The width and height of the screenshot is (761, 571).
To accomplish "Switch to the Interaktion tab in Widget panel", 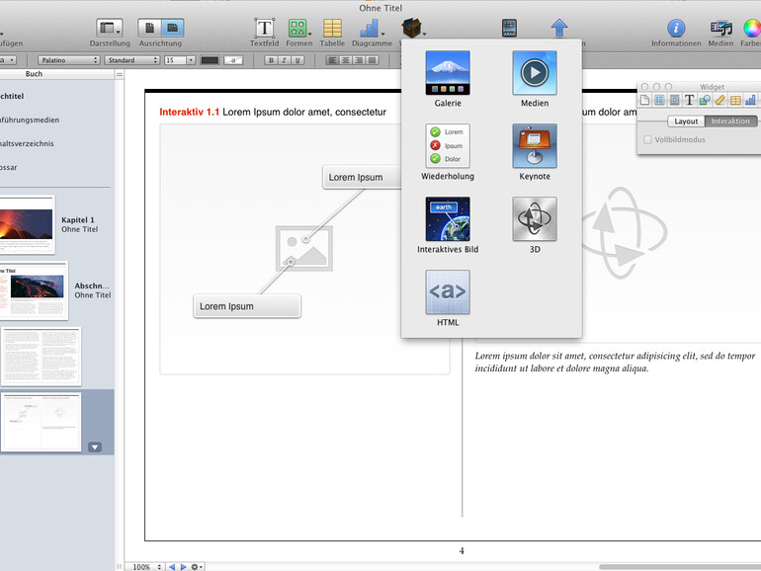I will click(730, 122).
